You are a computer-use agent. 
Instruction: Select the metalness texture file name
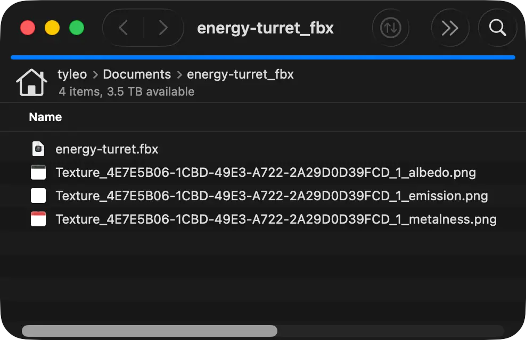276,219
